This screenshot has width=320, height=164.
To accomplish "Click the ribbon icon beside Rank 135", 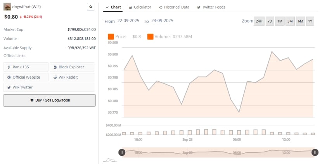I will coord(9,67).
